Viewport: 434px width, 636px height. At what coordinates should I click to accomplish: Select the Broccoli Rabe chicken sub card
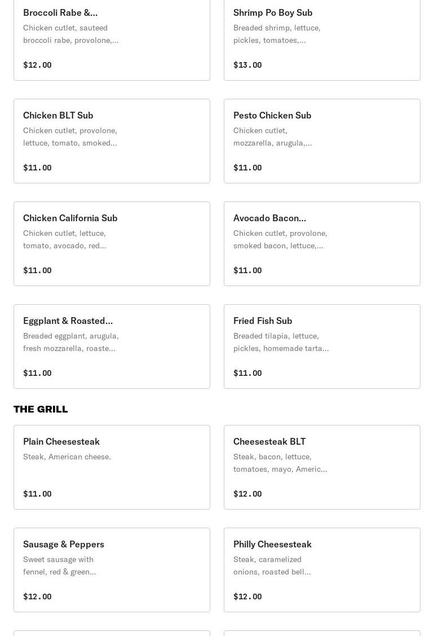[x=112, y=38]
